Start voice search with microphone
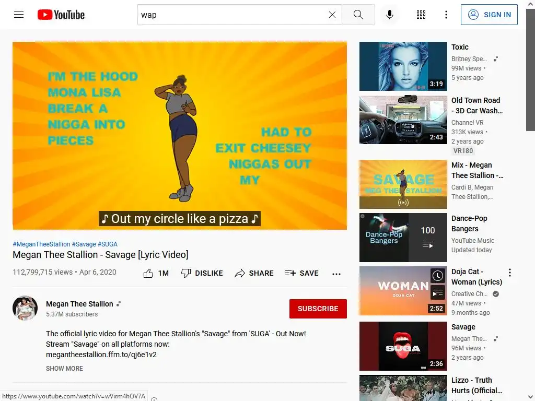This screenshot has height=401, width=535. [x=390, y=15]
